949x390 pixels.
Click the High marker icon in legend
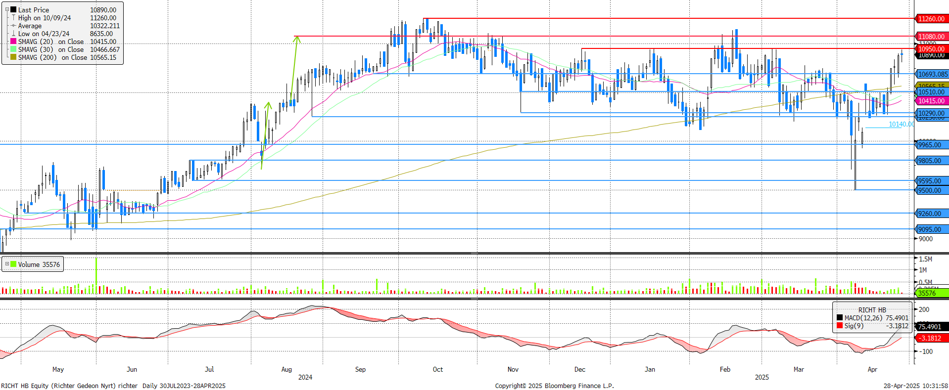coord(13,18)
